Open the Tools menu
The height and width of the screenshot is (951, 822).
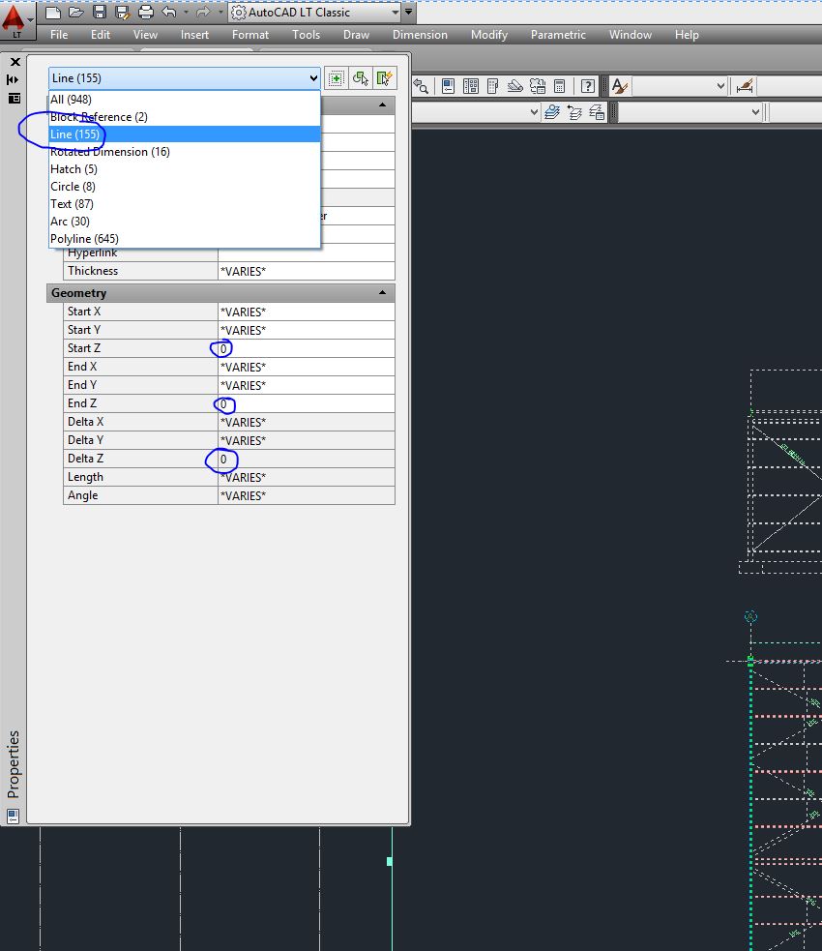coord(306,35)
